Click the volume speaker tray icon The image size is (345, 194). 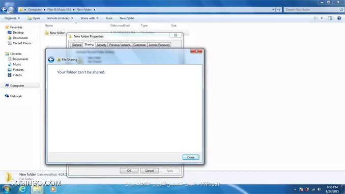(319, 189)
